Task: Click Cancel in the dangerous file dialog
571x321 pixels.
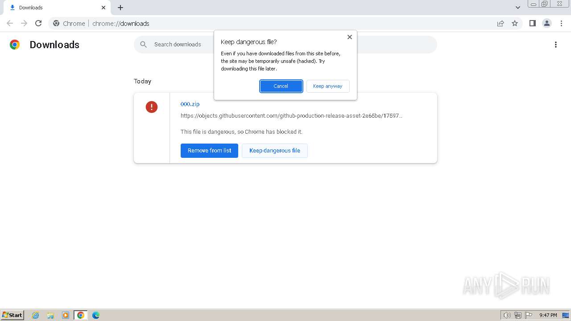Action: pyautogui.click(x=281, y=86)
